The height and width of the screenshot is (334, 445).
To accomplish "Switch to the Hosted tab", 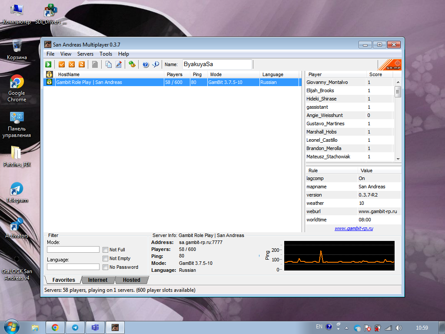I will click(x=131, y=280).
